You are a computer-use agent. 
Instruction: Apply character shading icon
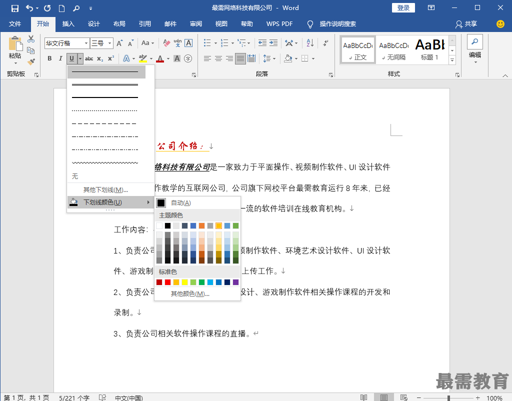[177, 58]
